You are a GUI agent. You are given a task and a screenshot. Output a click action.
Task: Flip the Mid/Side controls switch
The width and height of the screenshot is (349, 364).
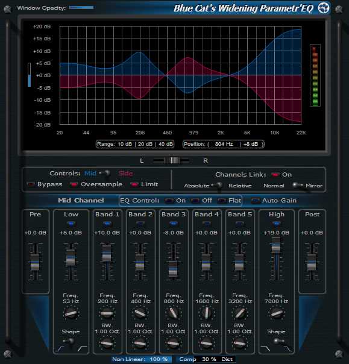click(x=105, y=174)
